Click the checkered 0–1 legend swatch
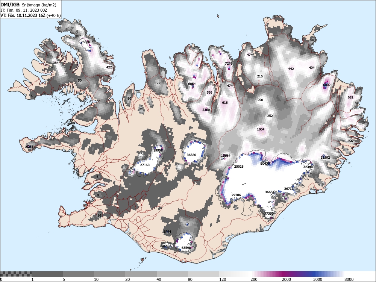This screenshot has height=282, width=376. click(16, 274)
